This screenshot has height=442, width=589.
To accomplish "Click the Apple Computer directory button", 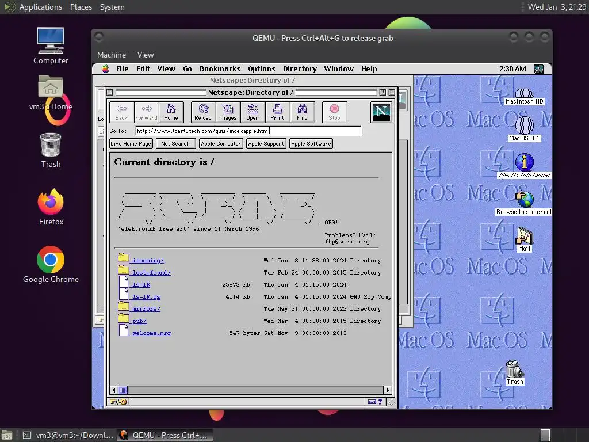I will point(221,143).
